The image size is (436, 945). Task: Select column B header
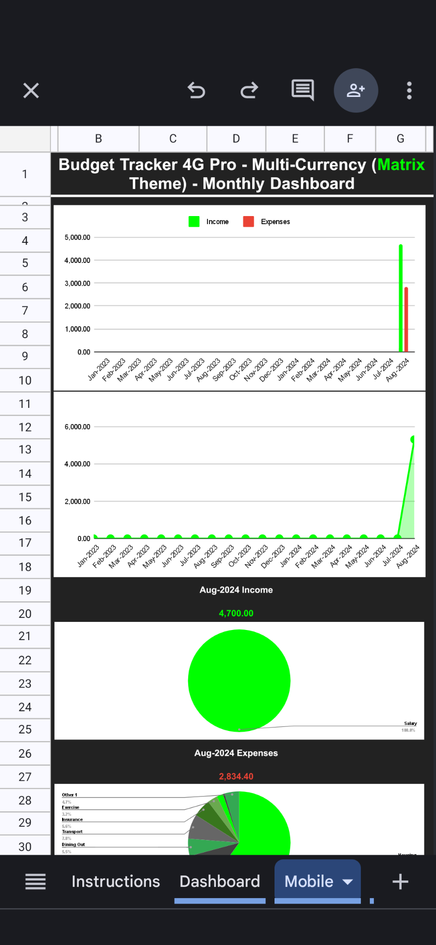click(98, 139)
